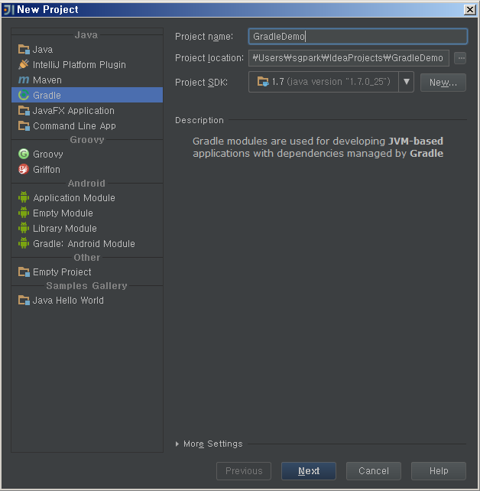The image size is (480, 491).
Task: Select Griffon project type
Action: [x=87, y=169]
